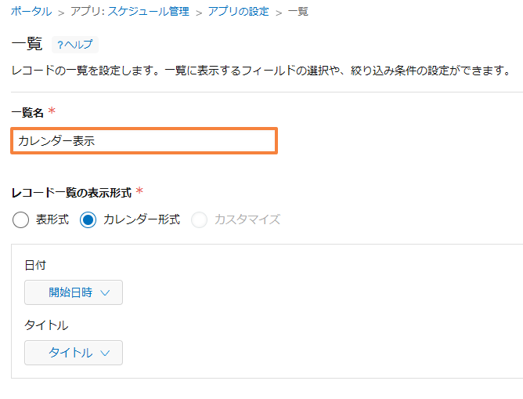Click the 日付 section label

35,265
